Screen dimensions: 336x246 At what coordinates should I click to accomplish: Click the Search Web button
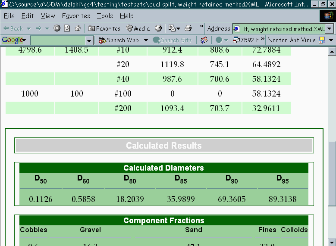point(119,40)
